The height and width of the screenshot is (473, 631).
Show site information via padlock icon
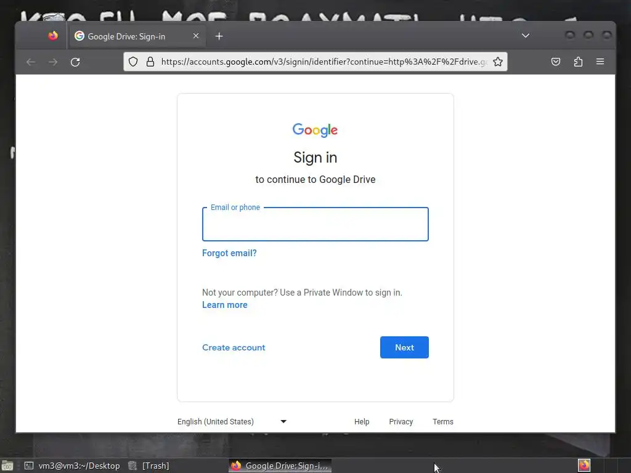pyautogui.click(x=150, y=62)
